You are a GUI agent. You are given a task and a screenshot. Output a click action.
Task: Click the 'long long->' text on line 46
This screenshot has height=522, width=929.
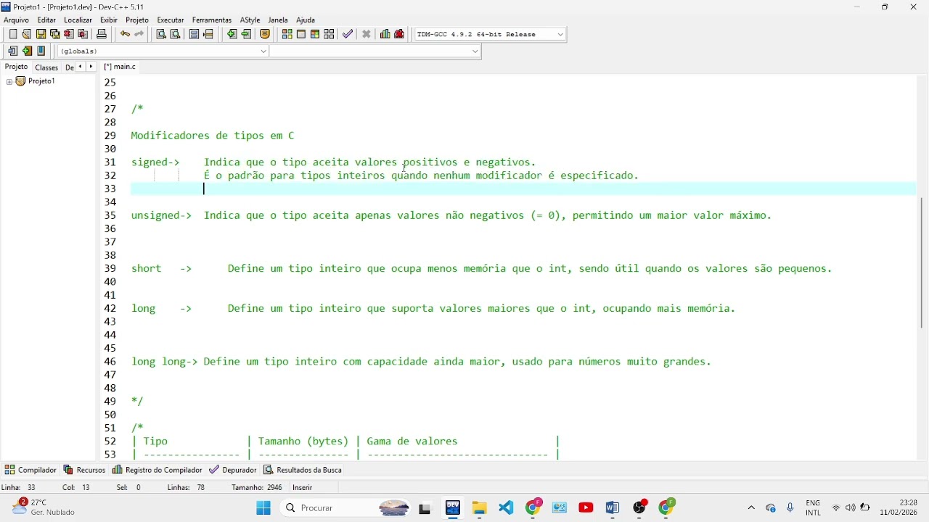point(164,361)
